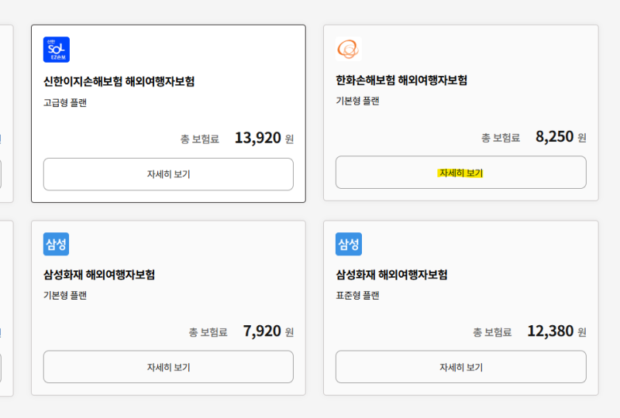Click 삼성화재 해외여행자보험 title above 표준형 플랜

click(x=391, y=275)
